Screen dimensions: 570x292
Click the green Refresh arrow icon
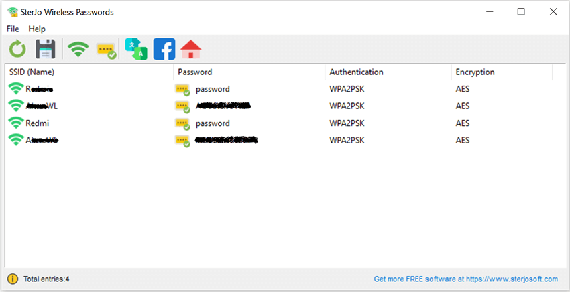(17, 49)
